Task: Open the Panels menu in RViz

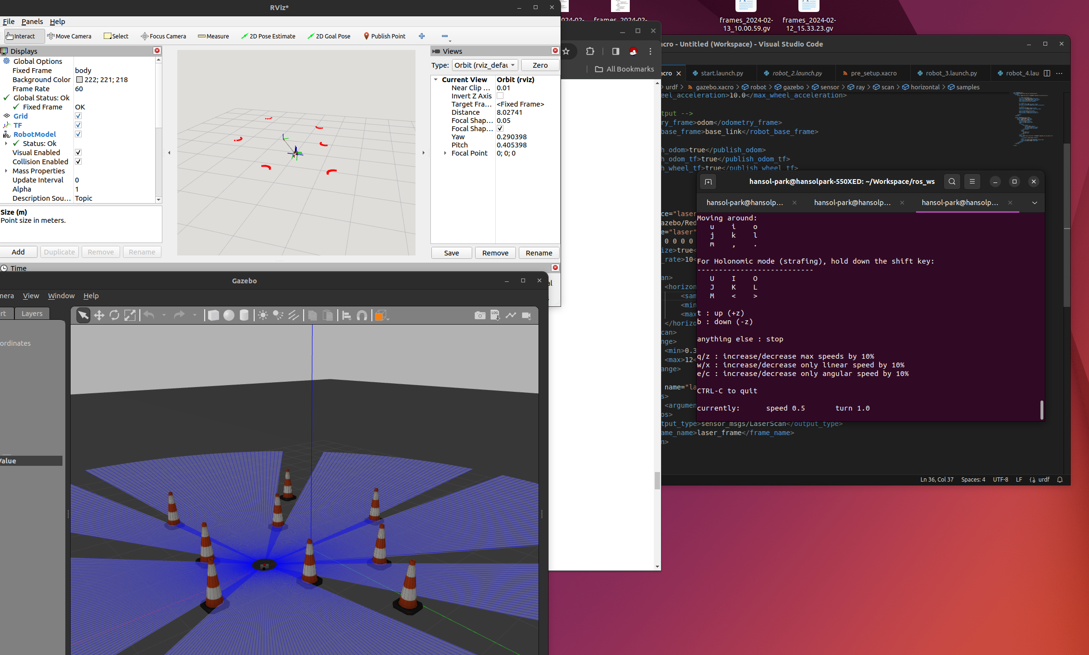Action: (x=32, y=22)
